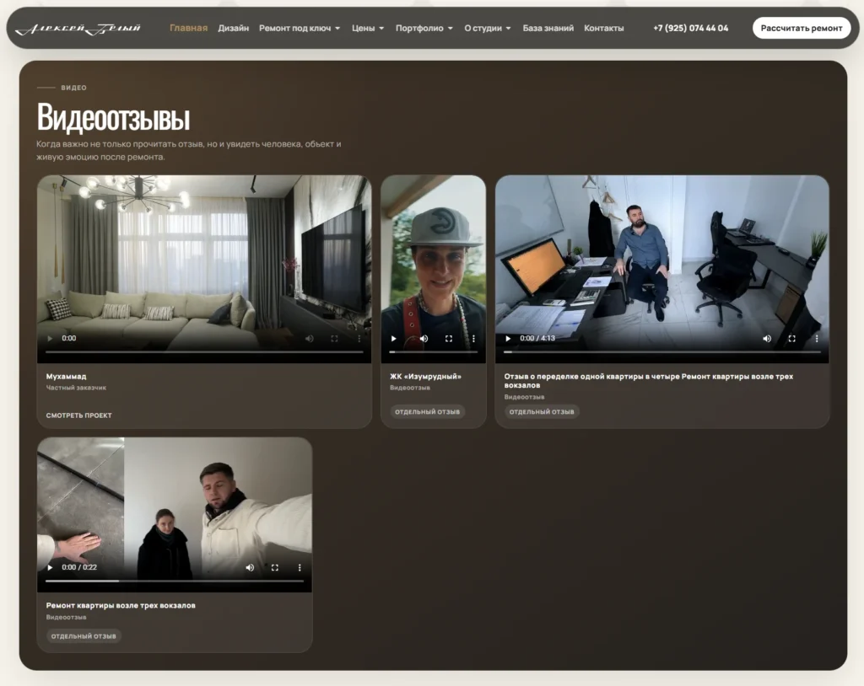Image resolution: width=864 pixels, height=686 pixels.
Task: Click Отдельный отзыв under ЖК «Изумрудный»
Action: (427, 412)
